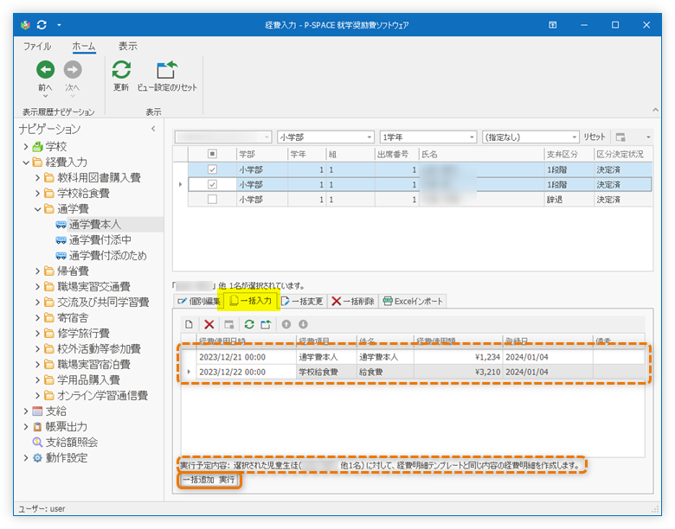Switch to the 一括変更 tab
The width and height of the screenshot is (675, 529).
point(302,301)
